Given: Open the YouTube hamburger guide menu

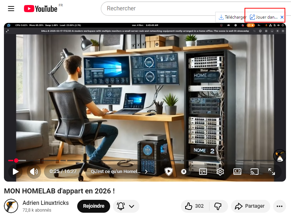Looking at the screenshot, I should click(11, 9).
